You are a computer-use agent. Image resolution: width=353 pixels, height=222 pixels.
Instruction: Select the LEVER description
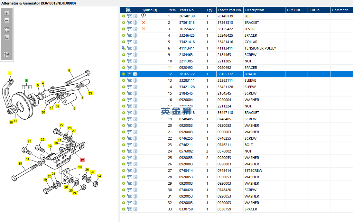pos(250,29)
